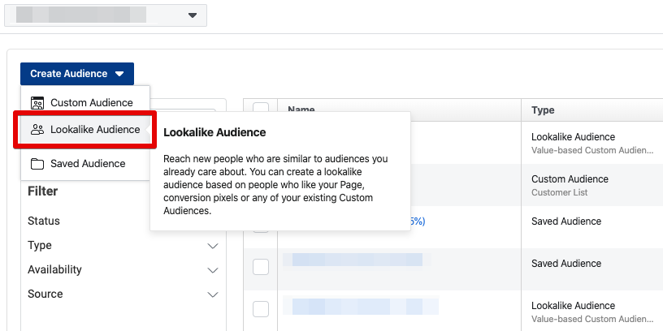The height and width of the screenshot is (331, 663).
Task: Pick the Custom Audience menu entry
Action: [x=91, y=103]
